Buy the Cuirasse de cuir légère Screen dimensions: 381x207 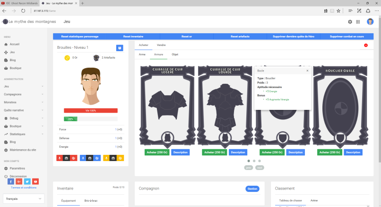pyautogui.click(x=157, y=153)
